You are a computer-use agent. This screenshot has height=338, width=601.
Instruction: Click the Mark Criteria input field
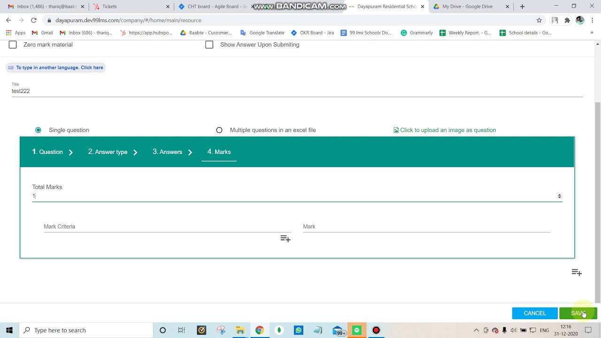[x=167, y=227]
